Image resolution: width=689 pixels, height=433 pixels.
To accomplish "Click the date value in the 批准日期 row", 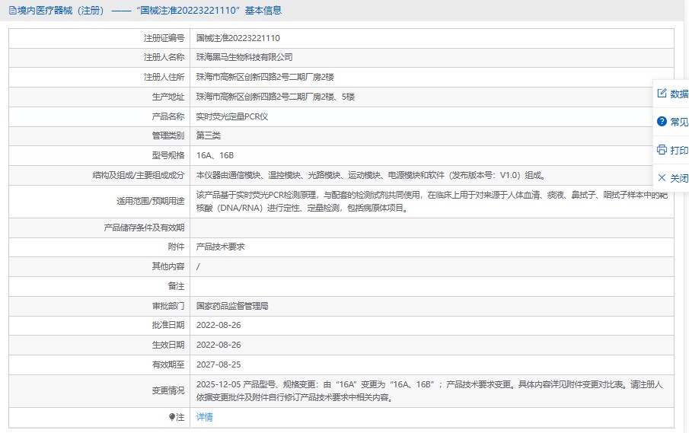I will (219, 326).
